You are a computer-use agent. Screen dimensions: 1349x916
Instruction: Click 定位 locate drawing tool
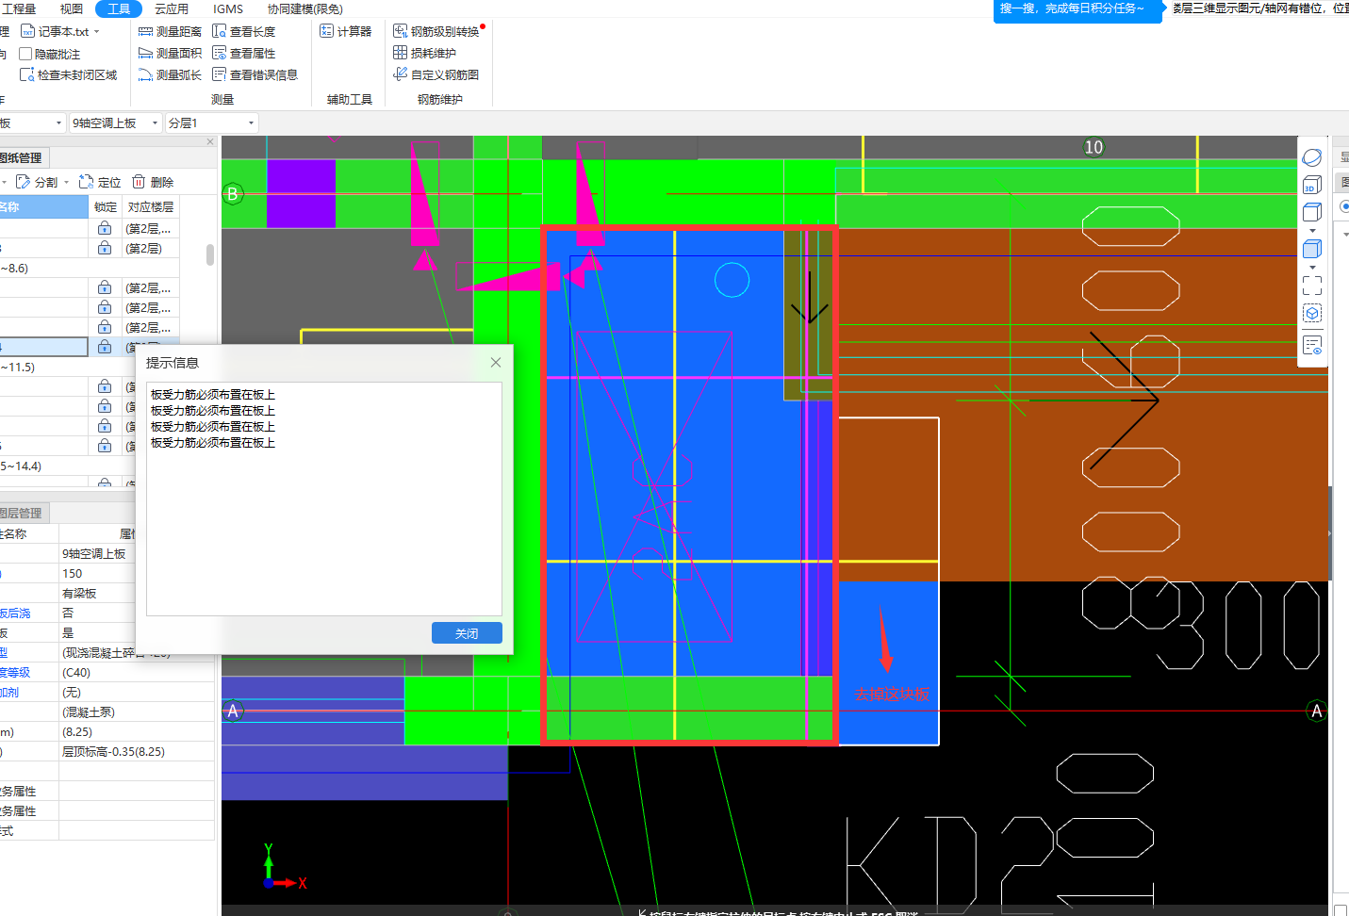tap(100, 182)
